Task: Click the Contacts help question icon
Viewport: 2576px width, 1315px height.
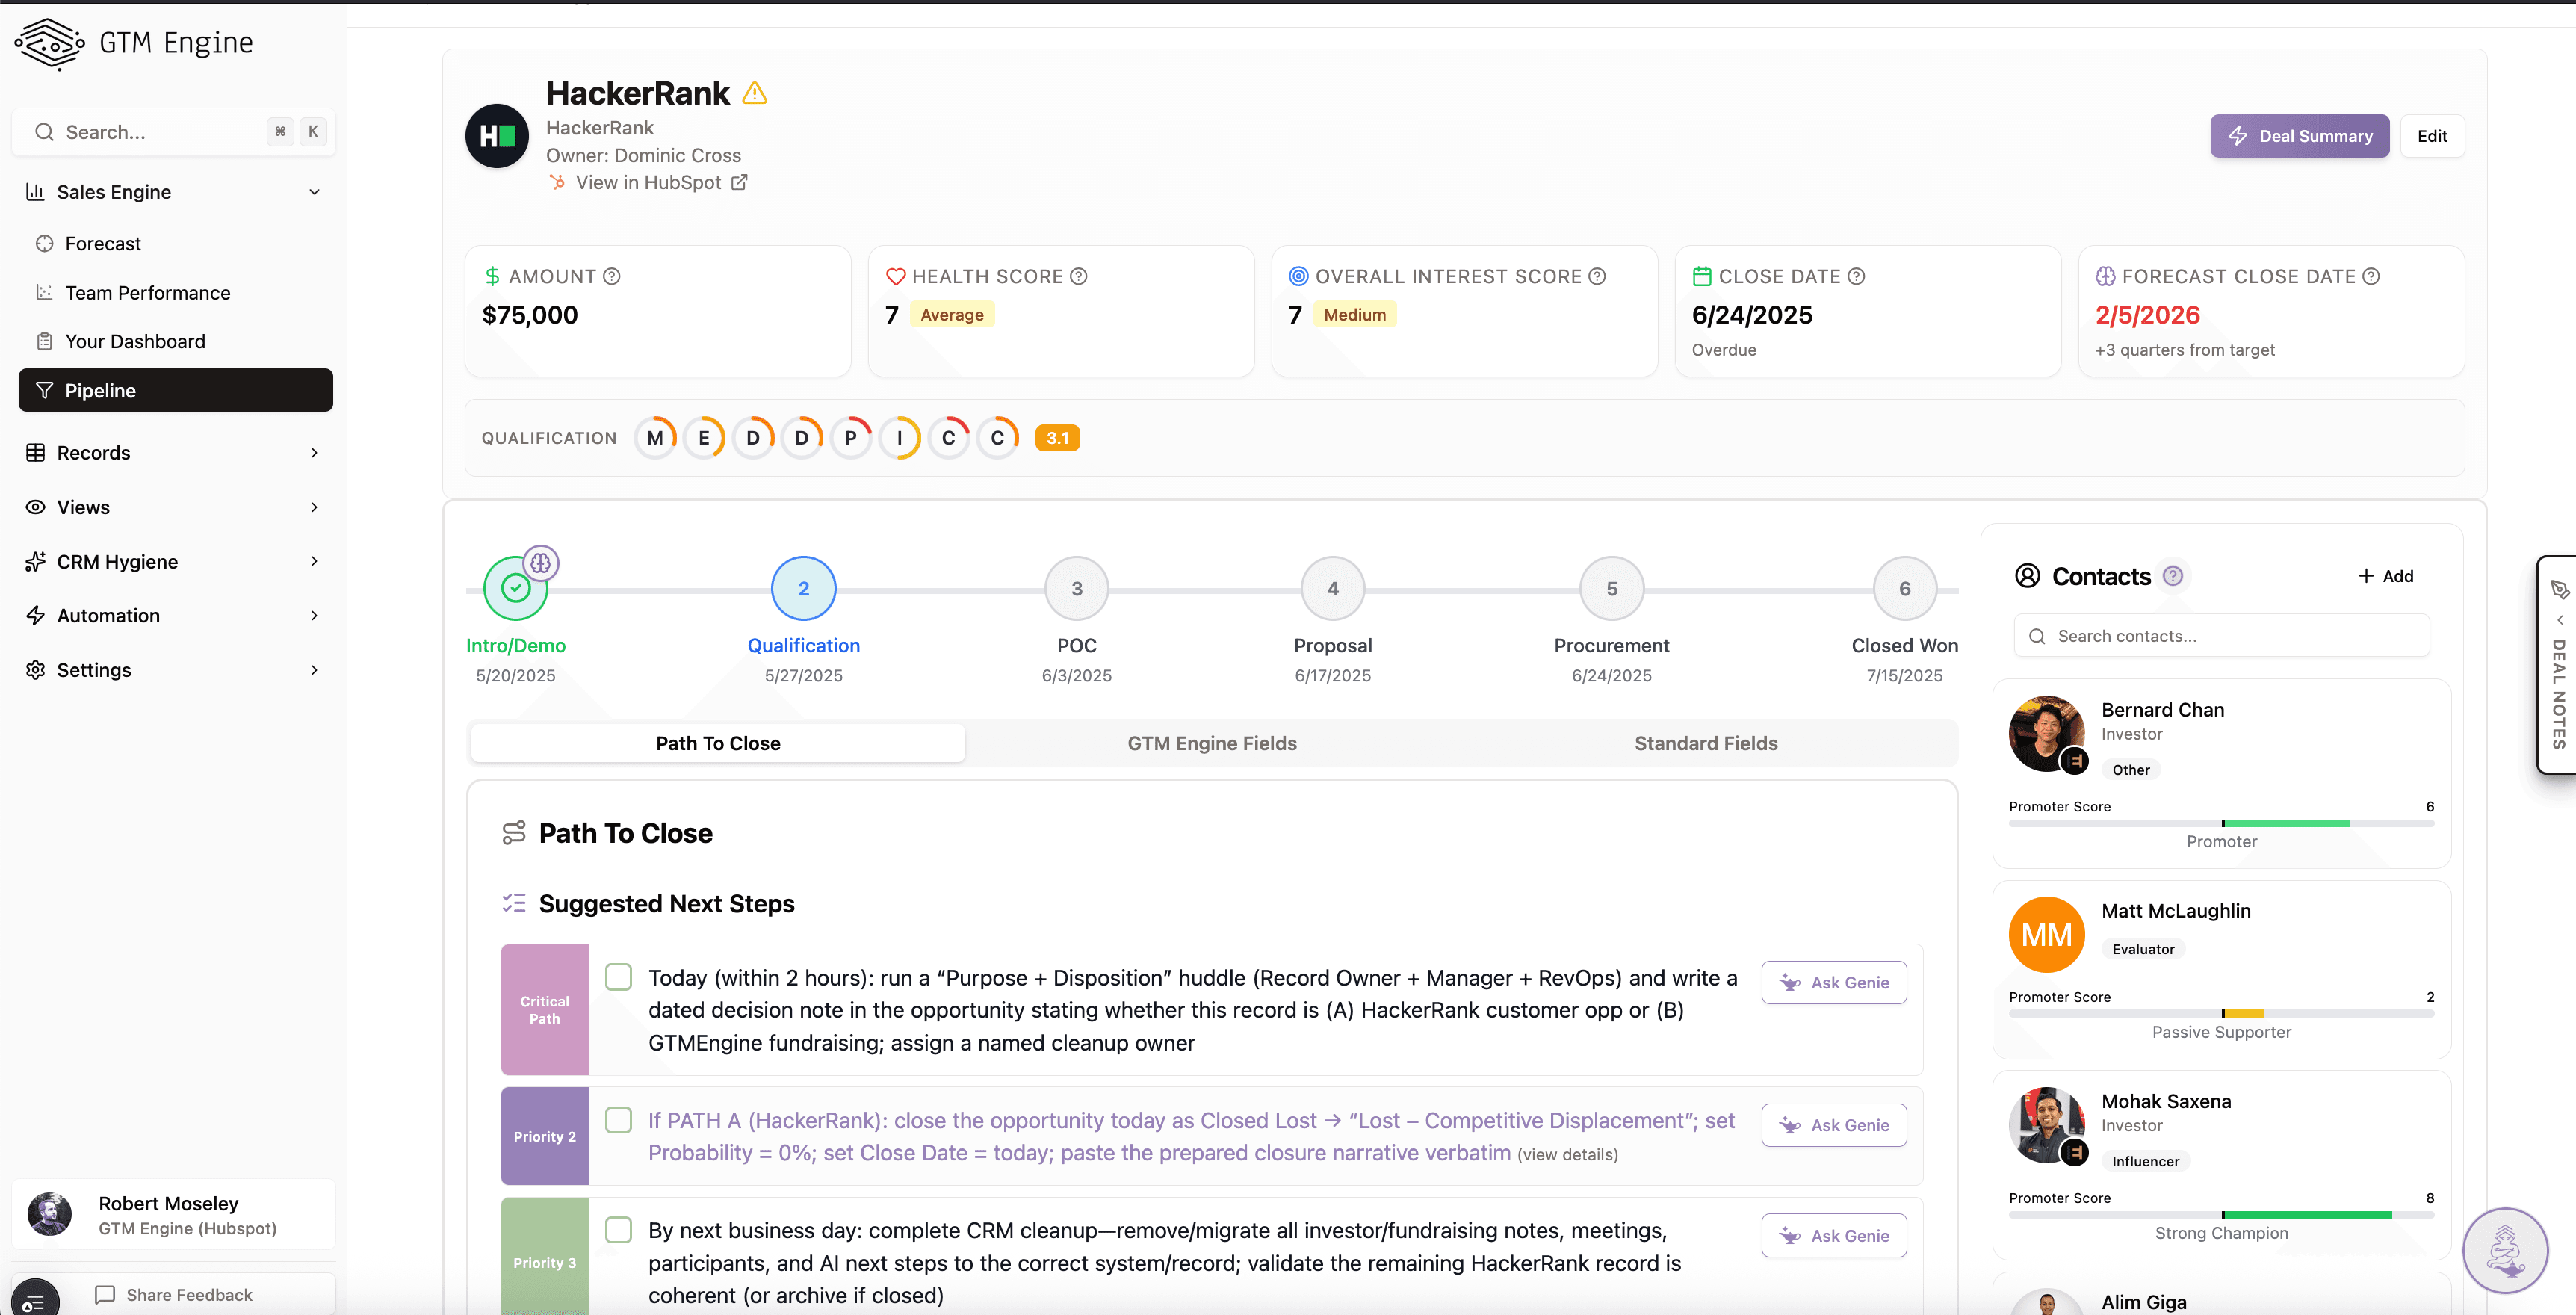Action: click(x=2173, y=576)
